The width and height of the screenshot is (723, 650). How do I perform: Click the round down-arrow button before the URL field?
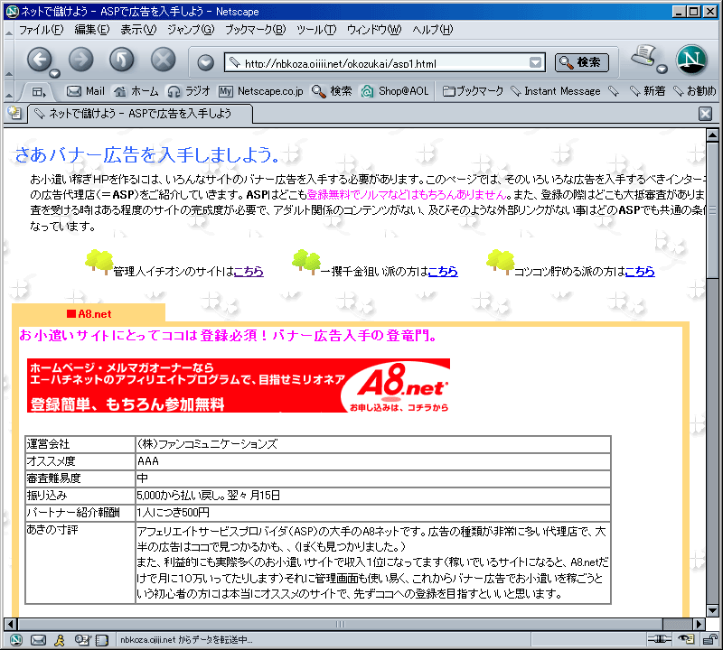point(206,62)
